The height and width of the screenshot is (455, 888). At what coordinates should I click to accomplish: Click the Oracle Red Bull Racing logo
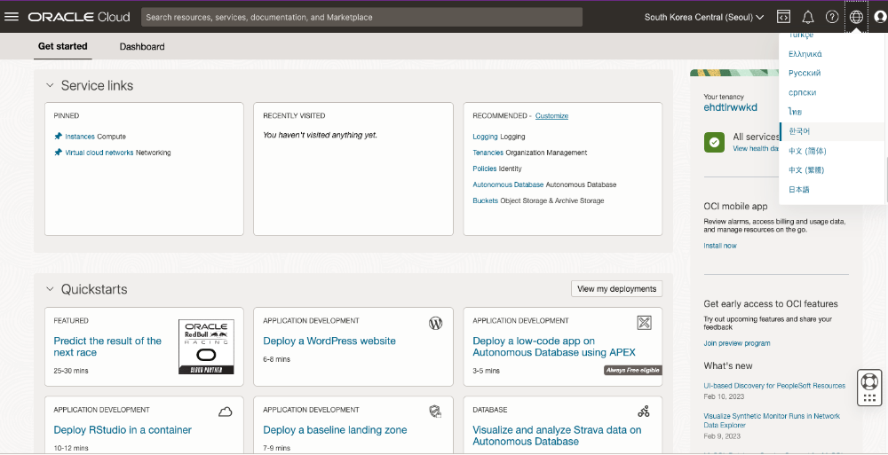[206, 347]
